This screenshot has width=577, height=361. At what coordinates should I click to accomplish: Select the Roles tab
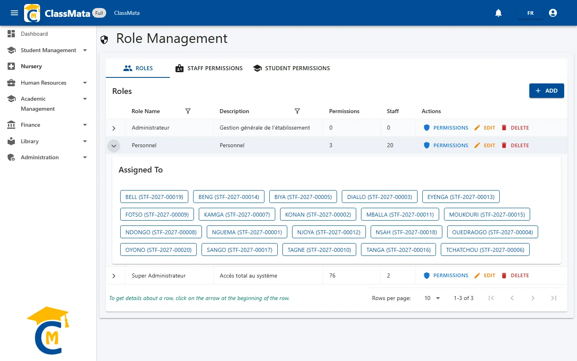pyautogui.click(x=138, y=68)
